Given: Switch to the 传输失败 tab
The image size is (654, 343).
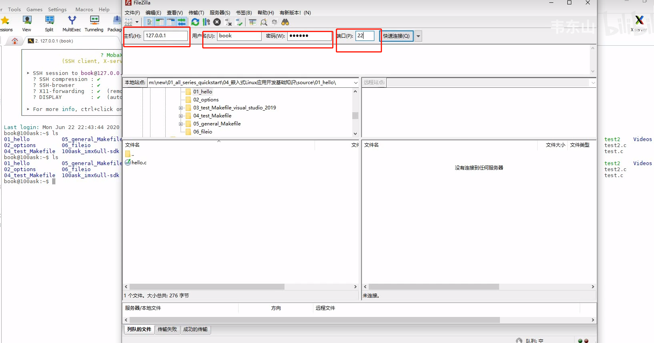Looking at the screenshot, I should (167, 329).
